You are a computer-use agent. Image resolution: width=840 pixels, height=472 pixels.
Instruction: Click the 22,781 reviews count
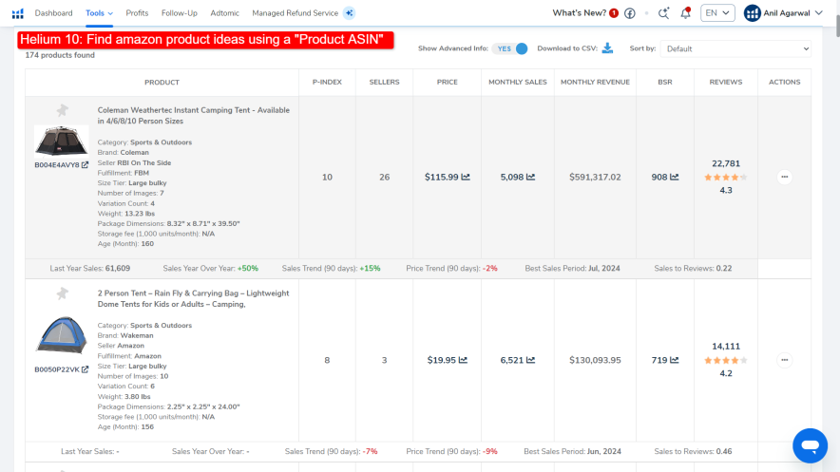pyautogui.click(x=726, y=163)
